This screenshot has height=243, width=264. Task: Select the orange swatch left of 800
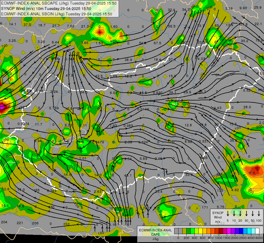(x=209, y=231)
